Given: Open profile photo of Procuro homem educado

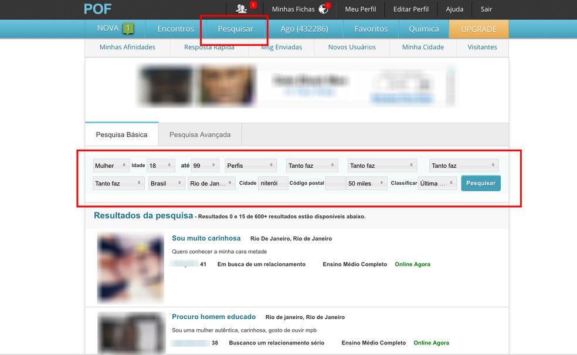Looking at the screenshot, I should point(131,333).
